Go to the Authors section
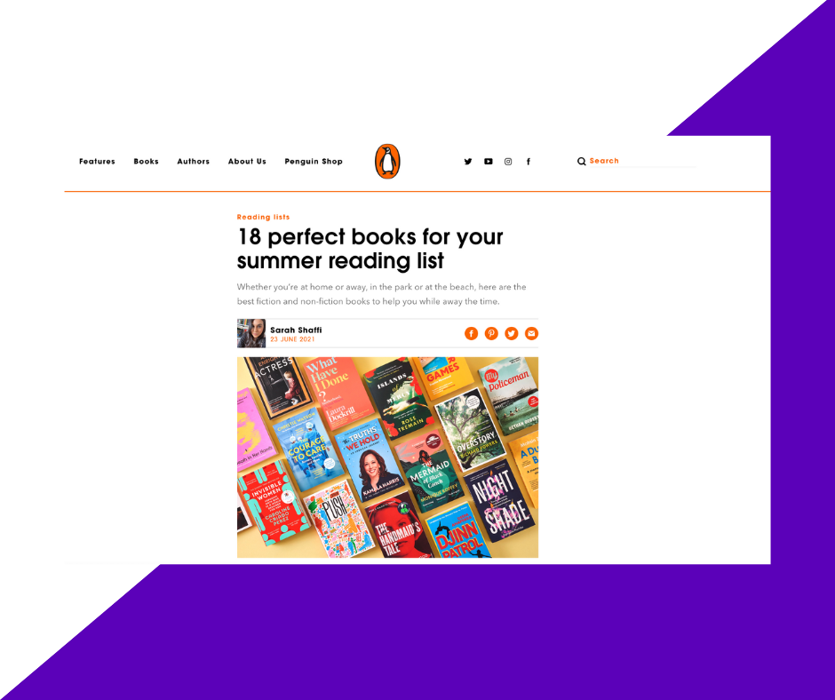 (x=194, y=162)
